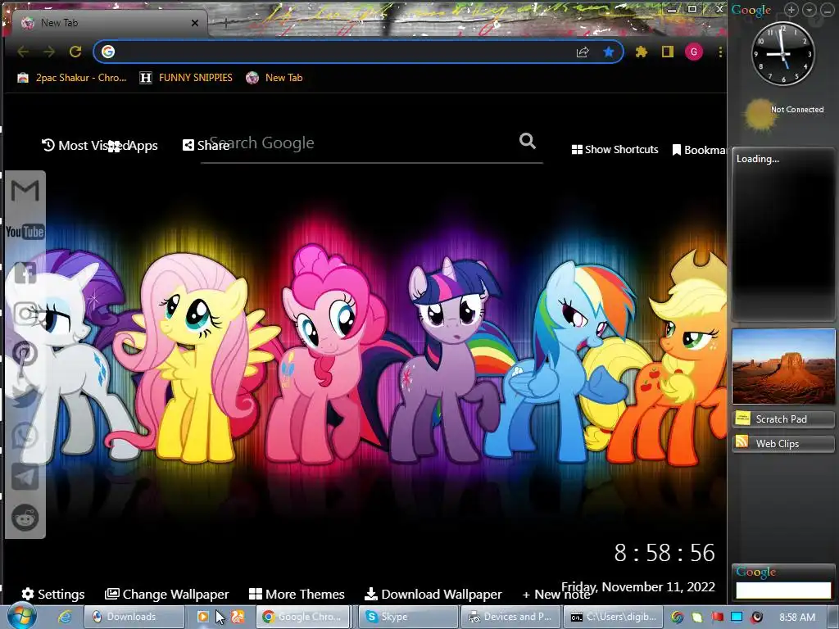Open UC Browser taskbar icon
The height and width of the screenshot is (629, 839).
[238, 617]
